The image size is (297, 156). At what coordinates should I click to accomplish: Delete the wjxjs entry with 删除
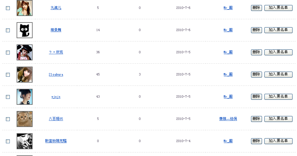point(256,97)
